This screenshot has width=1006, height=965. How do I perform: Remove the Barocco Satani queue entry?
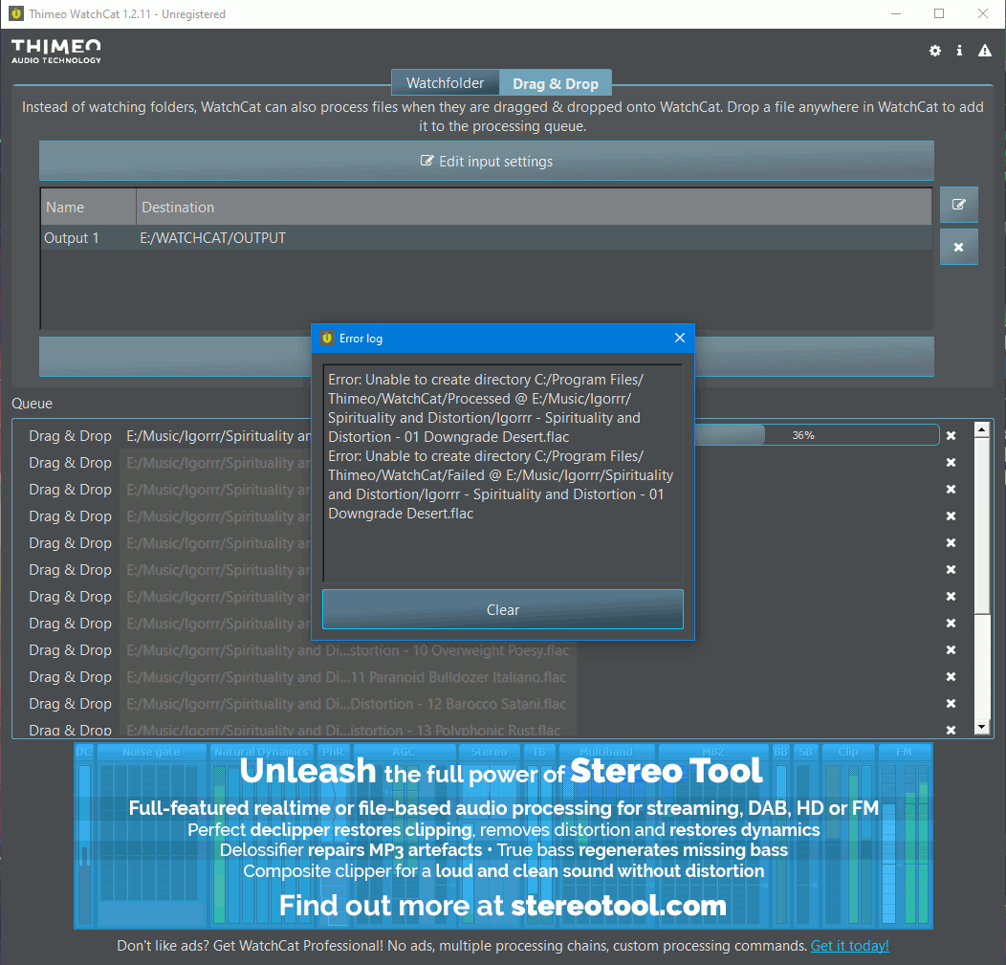click(951, 704)
